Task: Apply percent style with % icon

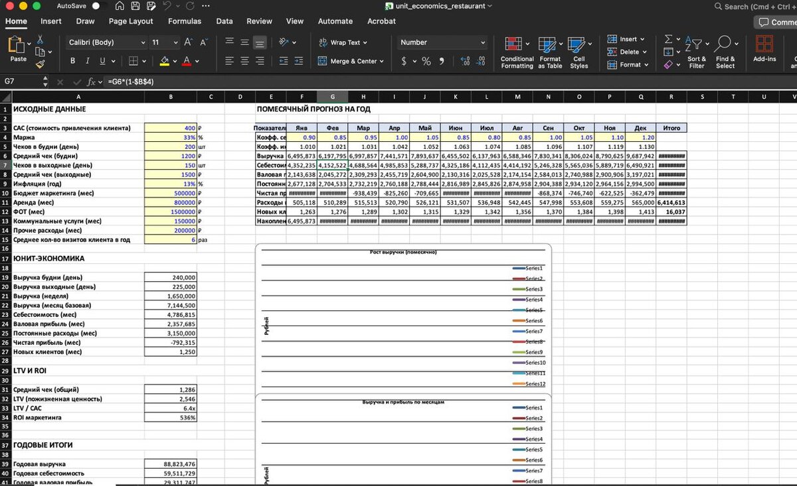Action: point(425,61)
